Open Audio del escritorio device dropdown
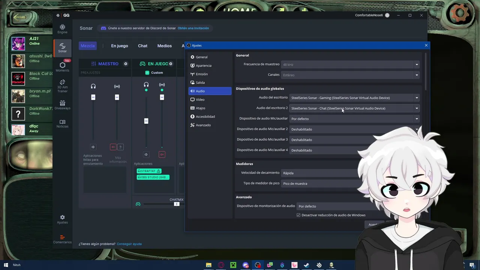This screenshot has height=270, width=480. (354, 98)
